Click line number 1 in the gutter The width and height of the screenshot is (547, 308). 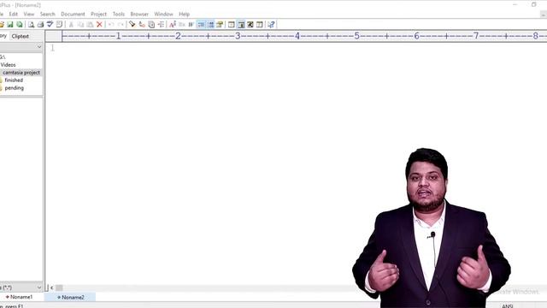[x=52, y=48]
